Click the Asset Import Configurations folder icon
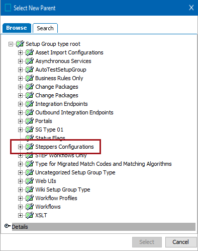 coord(30,52)
